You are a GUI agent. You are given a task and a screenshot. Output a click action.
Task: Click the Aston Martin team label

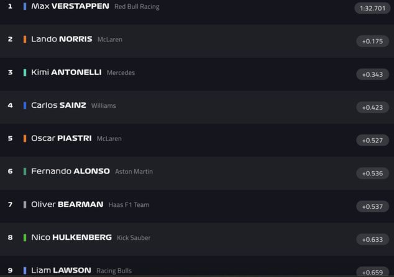tap(134, 172)
